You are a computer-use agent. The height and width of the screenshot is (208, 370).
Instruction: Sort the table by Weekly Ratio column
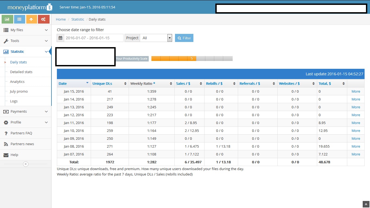click(x=152, y=83)
